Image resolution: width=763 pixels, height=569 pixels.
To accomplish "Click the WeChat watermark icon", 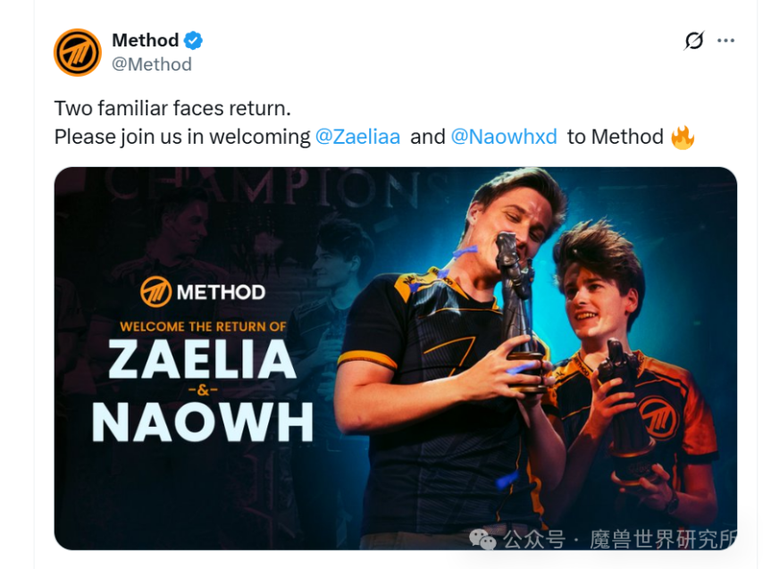I will pos(482,540).
